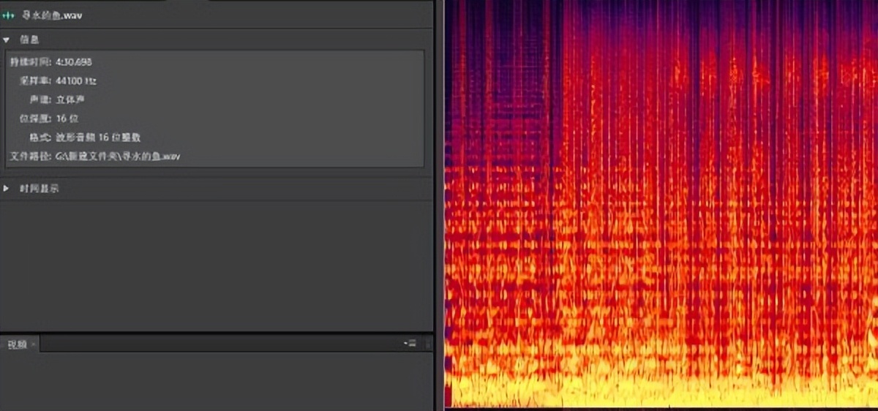Expand the 时间显示 section triangle
The width and height of the screenshot is (878, 411).
pyautogui.click(x=6, y=189)
